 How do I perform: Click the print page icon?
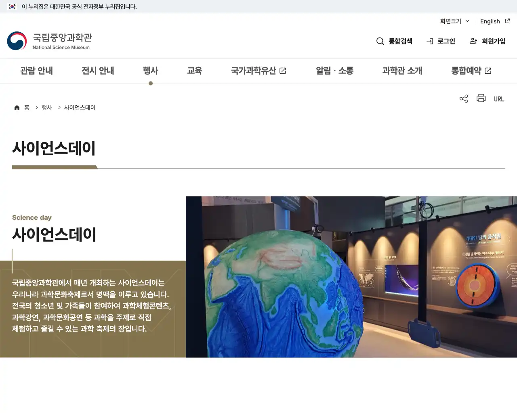(481, 98)
